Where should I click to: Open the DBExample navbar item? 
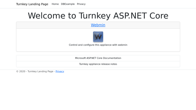point(68,4)
